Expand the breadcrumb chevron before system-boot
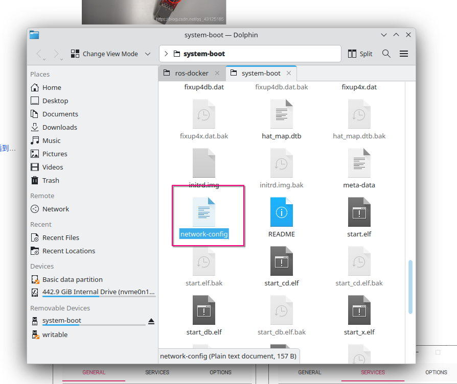This screenshot has height=384, width=457. click(166, 54)
